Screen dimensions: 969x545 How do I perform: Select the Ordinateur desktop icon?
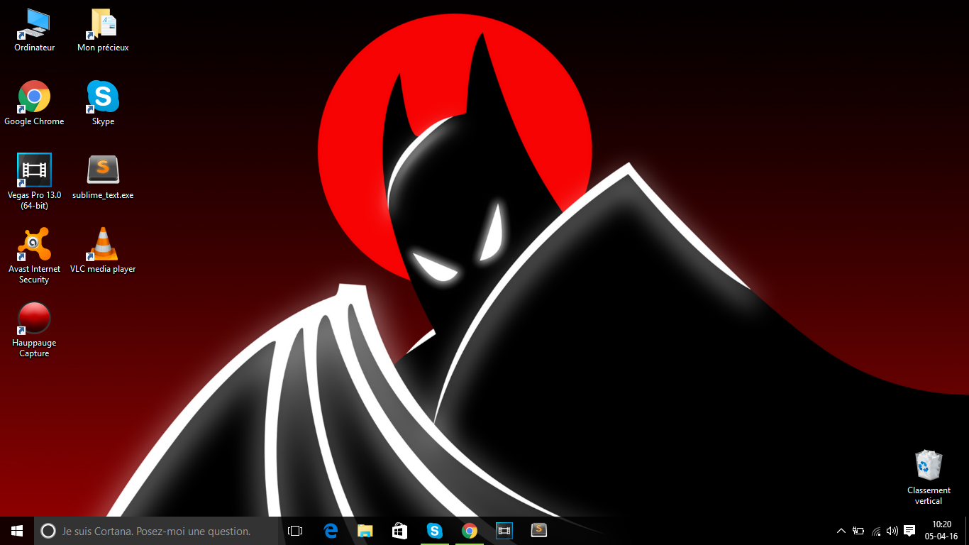34,31
